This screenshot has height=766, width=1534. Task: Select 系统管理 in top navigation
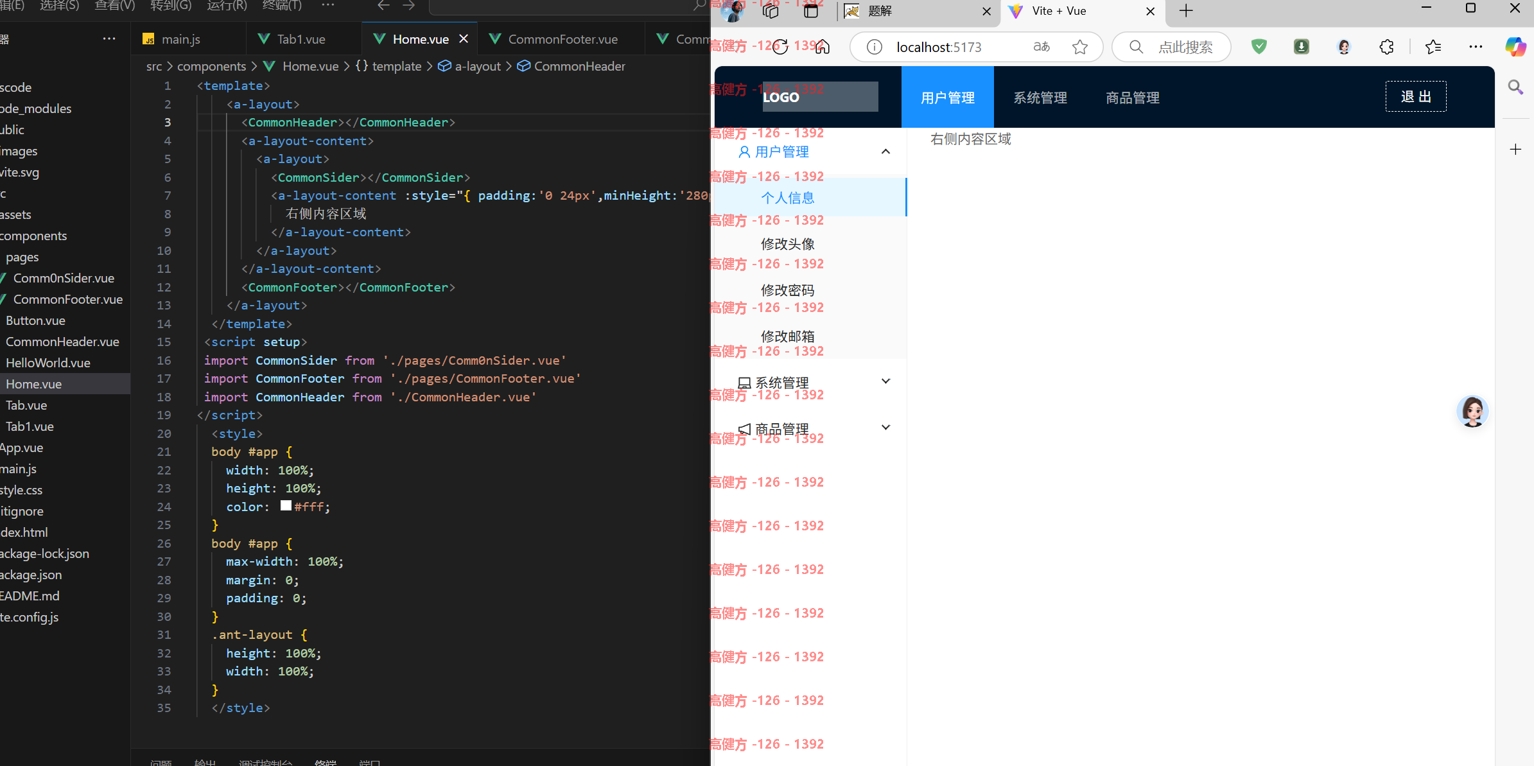(1040, 98)
